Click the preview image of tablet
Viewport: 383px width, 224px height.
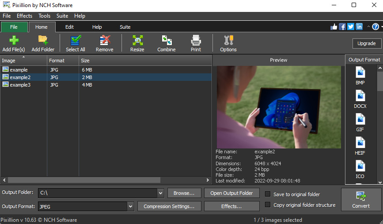tap(279, 107)
